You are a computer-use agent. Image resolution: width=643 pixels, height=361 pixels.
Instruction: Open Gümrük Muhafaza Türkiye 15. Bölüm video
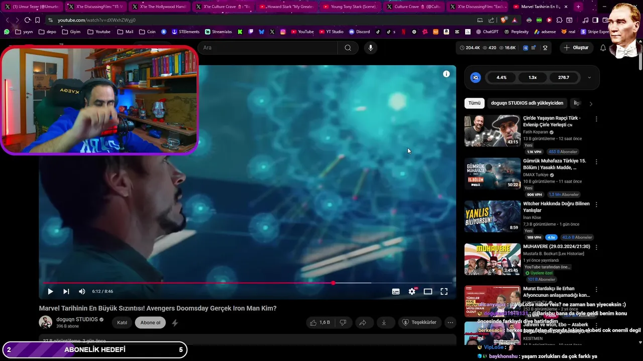pos(492,173)
